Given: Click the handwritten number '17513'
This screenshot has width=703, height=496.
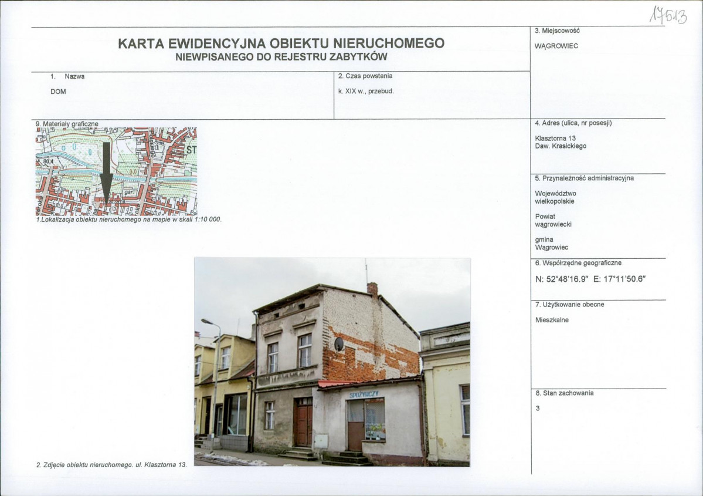Looking at the screenshot, I should coord(668,16).
